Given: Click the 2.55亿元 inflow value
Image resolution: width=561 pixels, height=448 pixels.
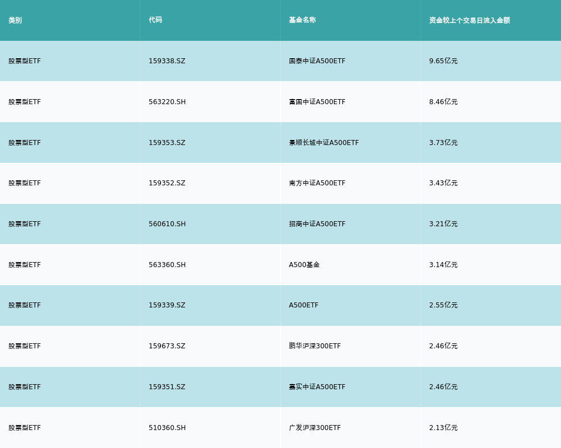Looking at the screenshot, I should (x=443, y=305).
